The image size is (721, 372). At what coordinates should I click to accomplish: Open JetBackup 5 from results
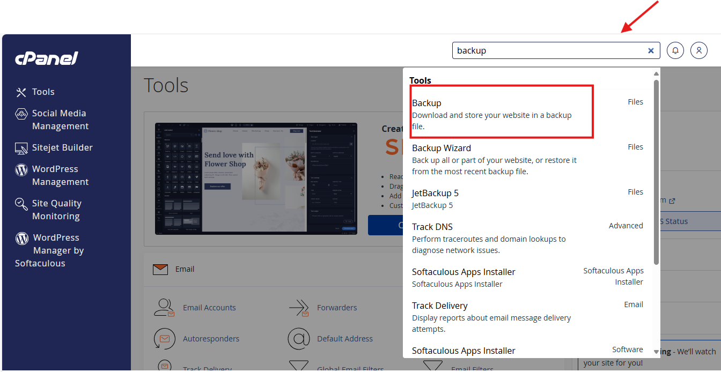(x=435, y=193)
